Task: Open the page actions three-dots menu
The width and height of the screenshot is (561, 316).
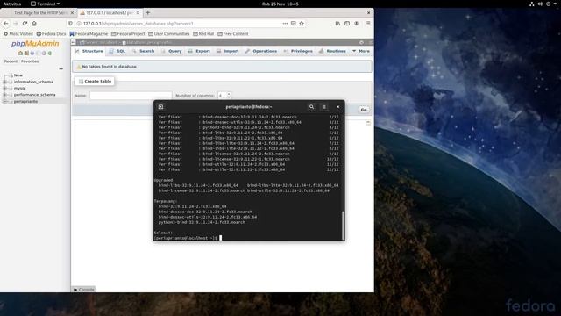Action: 285,24
